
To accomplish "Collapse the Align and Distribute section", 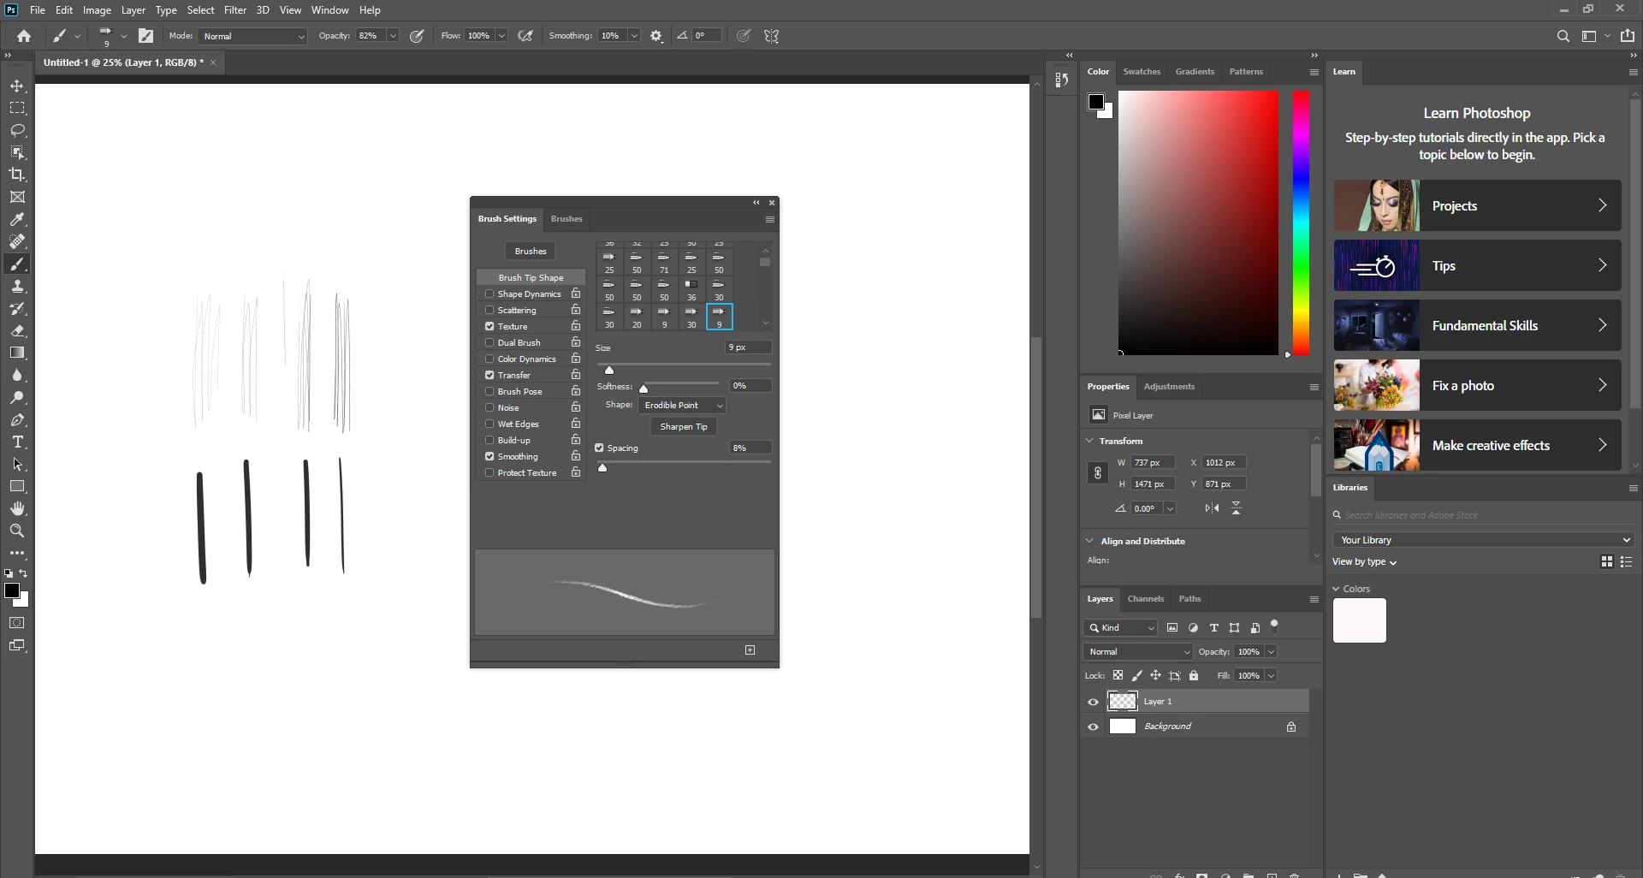I will [x=1089, y=541].
